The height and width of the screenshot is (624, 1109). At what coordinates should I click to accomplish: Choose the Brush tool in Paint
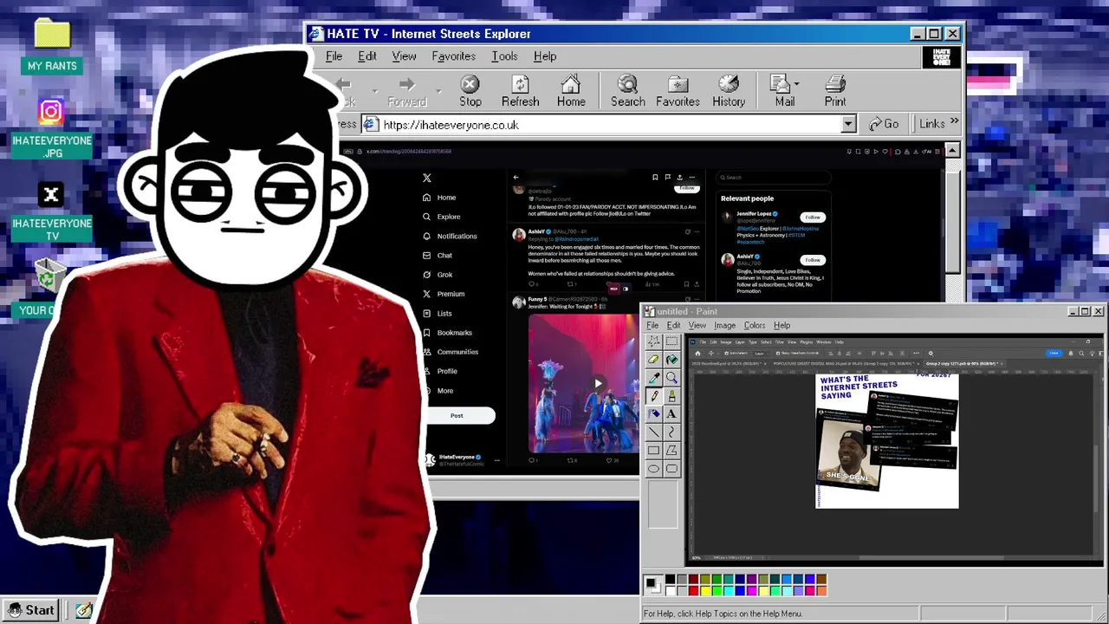(671, 396)
